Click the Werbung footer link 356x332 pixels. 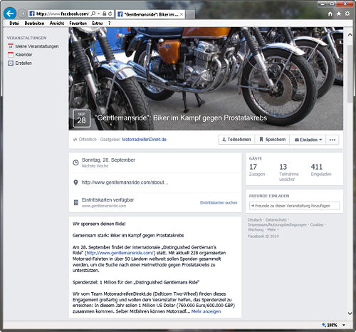point(256,229)
